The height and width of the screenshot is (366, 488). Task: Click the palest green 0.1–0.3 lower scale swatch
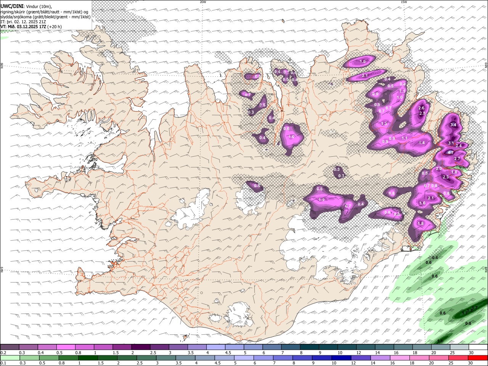click(10, 358)
